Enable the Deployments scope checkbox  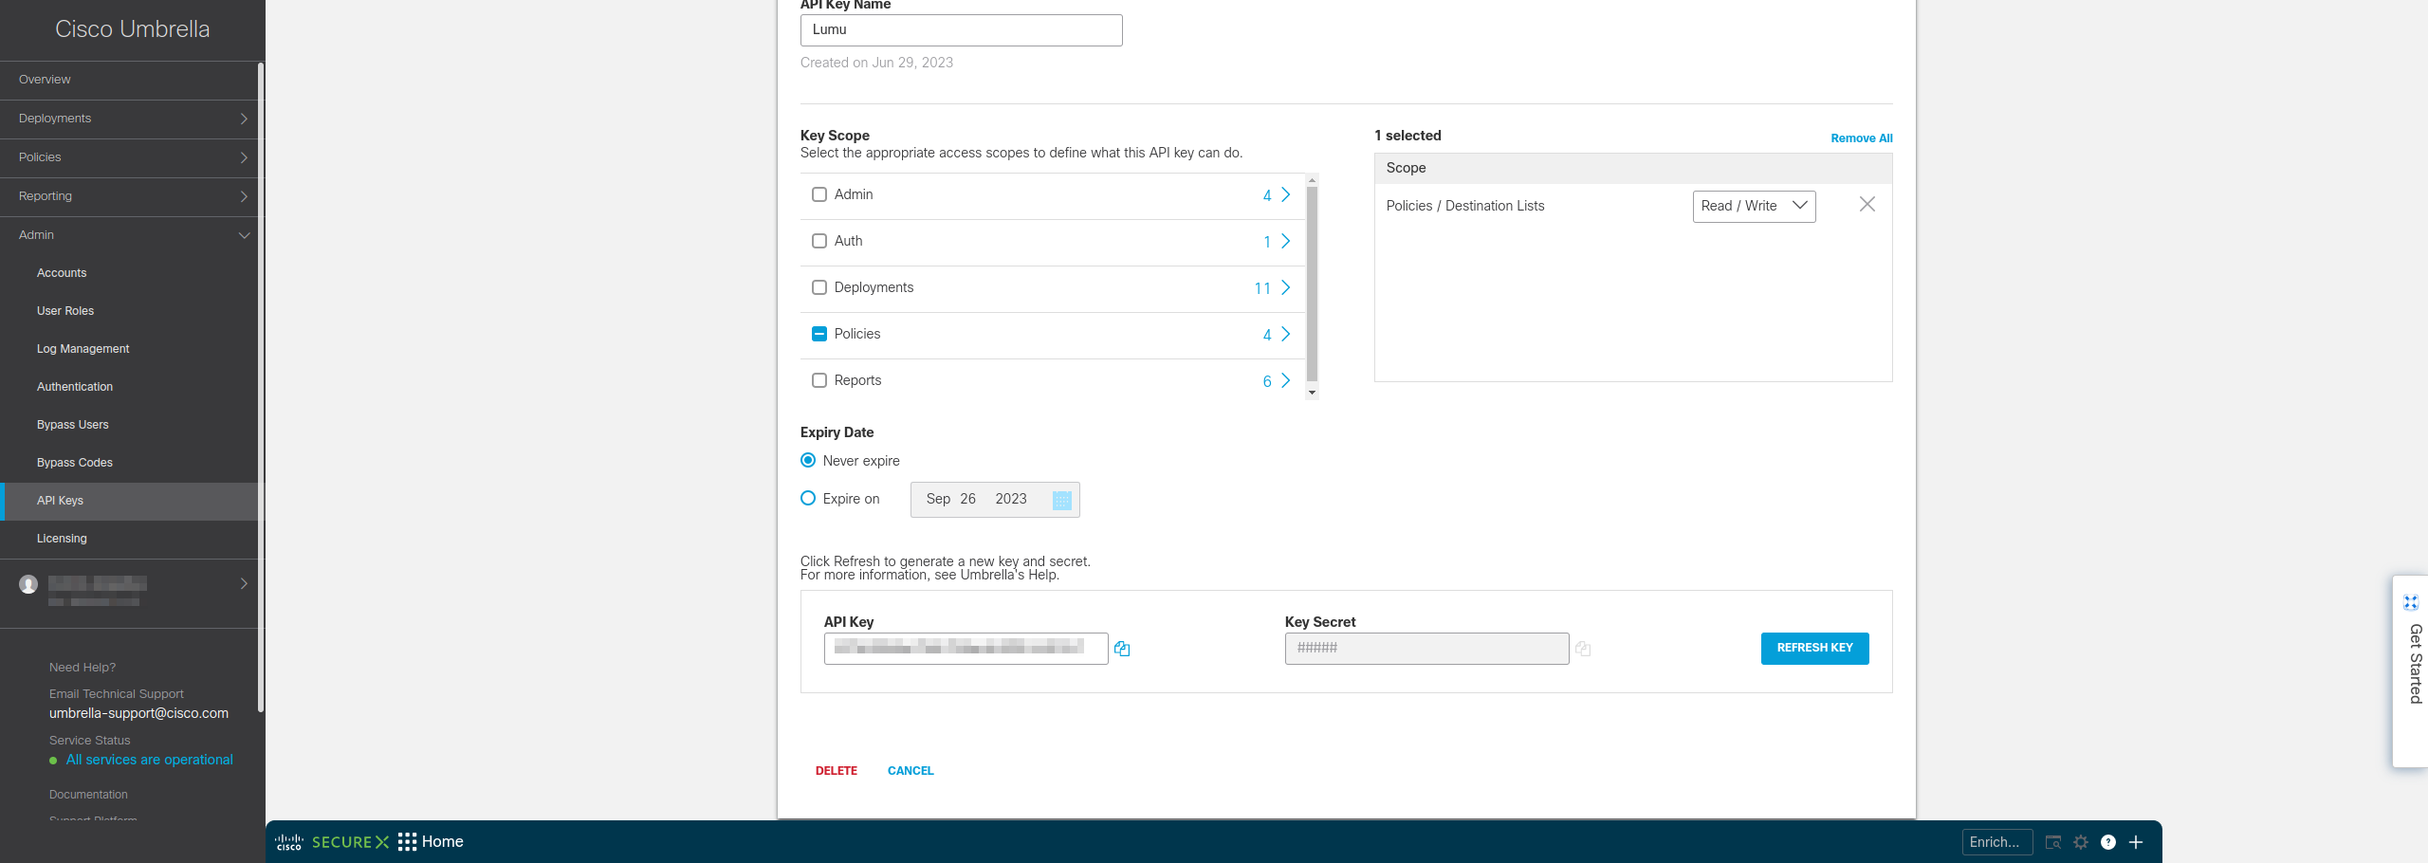(x=819, y=287)
